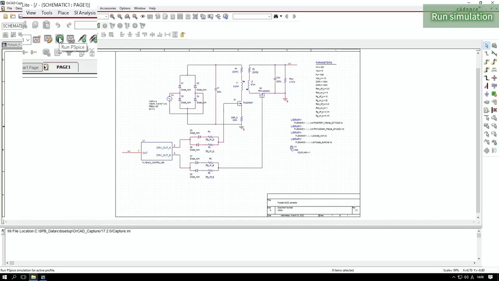Switch to the PAGE1 tab
The height and width of the screenshot is (281, 499).
point(63,67)
